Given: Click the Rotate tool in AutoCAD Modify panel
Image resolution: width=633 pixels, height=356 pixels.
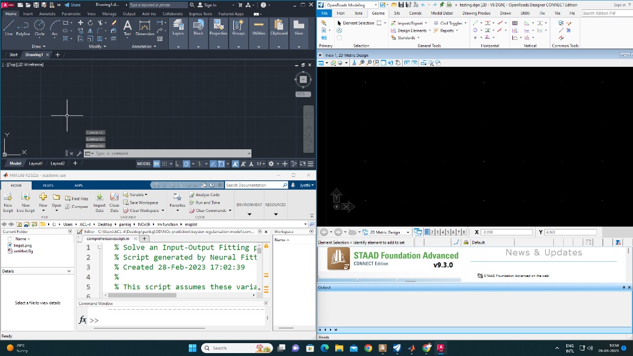Looking at the screenshot, I should click(90, 23).
